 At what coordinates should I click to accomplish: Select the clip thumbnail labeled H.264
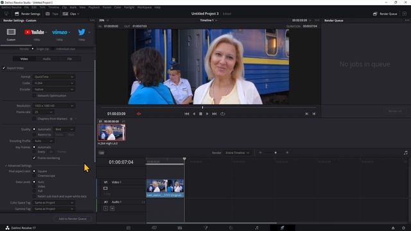(112, 132)
